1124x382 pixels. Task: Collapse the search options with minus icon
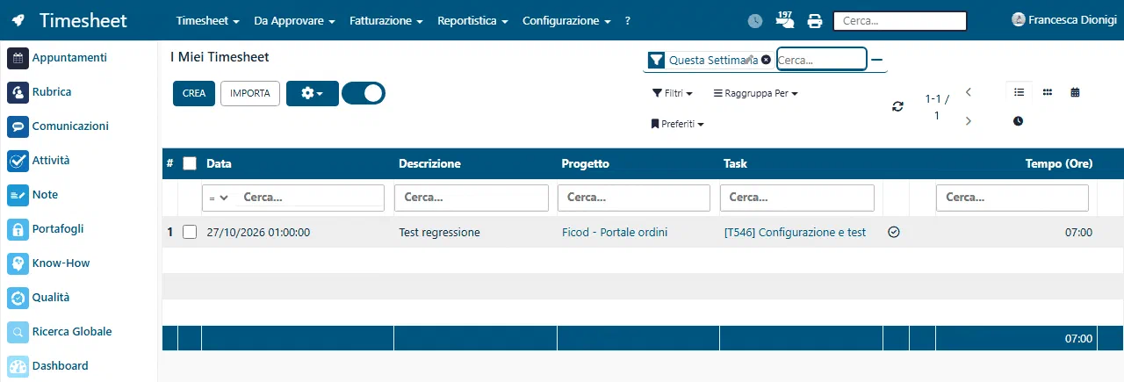click(x=876, y=60)
